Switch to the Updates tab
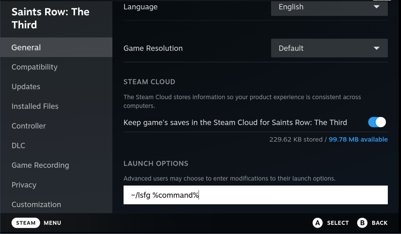The width and height of the screenshot is (401, 234). [x=56, y=87]
